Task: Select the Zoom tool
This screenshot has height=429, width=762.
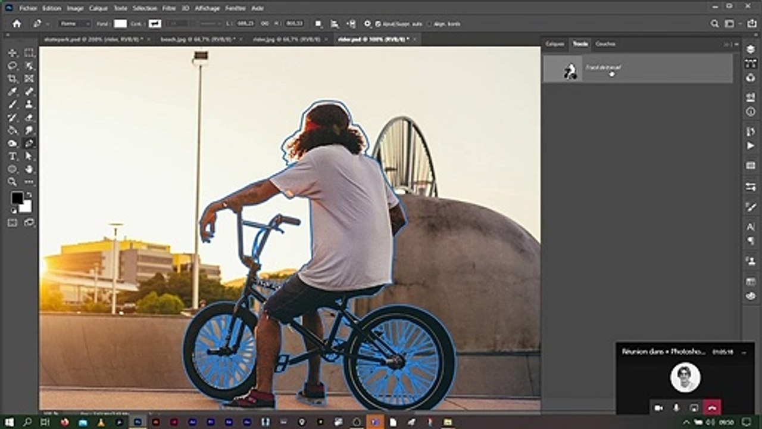Action: (x=13, y=182)
